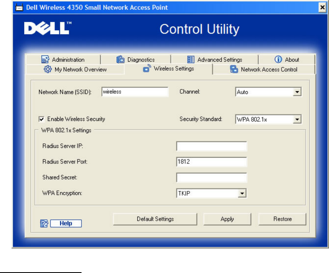This screenshot has height=273, width=329.
Task: Toggle Enable Wireless Security checkbox
Action: coord(41,119)
